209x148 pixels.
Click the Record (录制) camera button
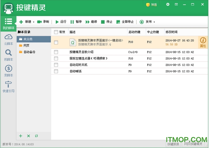click(43, 22)
